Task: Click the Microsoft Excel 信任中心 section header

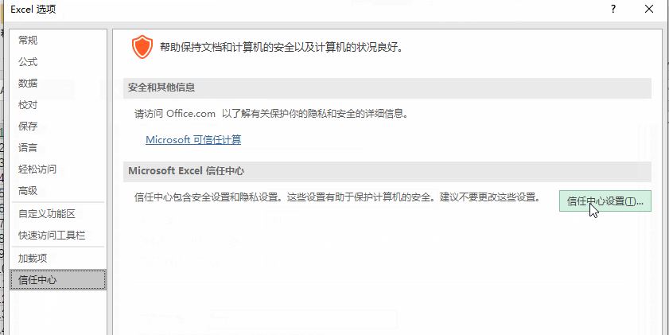Action: tap(387, 172)
